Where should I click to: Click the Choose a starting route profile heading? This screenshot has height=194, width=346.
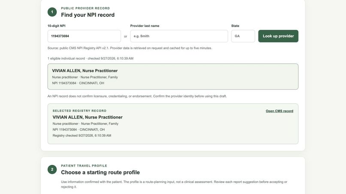click(x=100, y=173)
